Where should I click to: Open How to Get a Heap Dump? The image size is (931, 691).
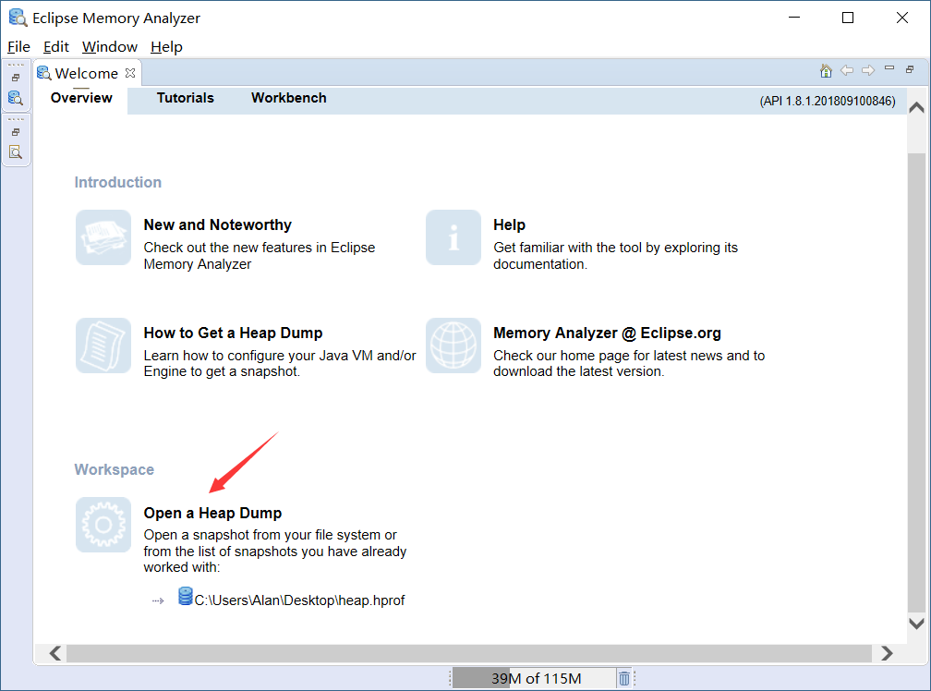click(x=233, y=333)
